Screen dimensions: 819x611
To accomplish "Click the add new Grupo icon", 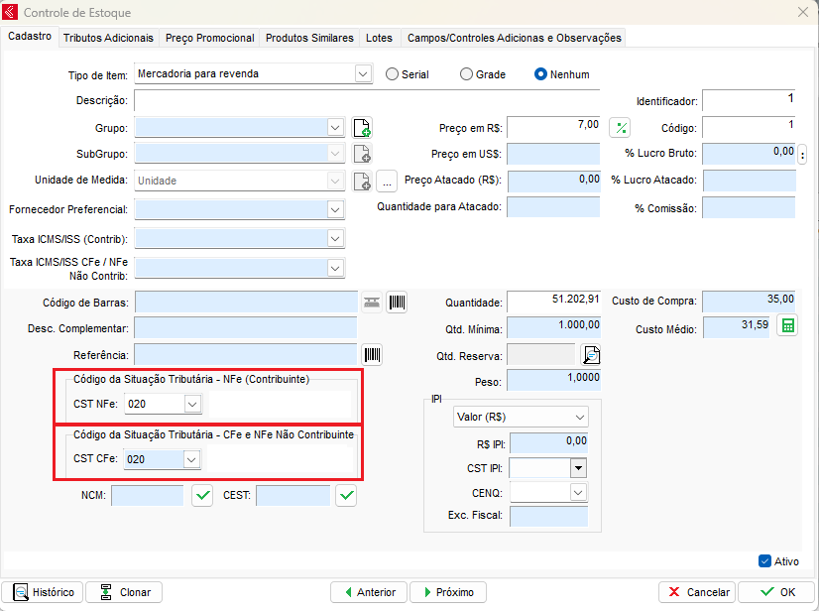I will tap(363, 128).
